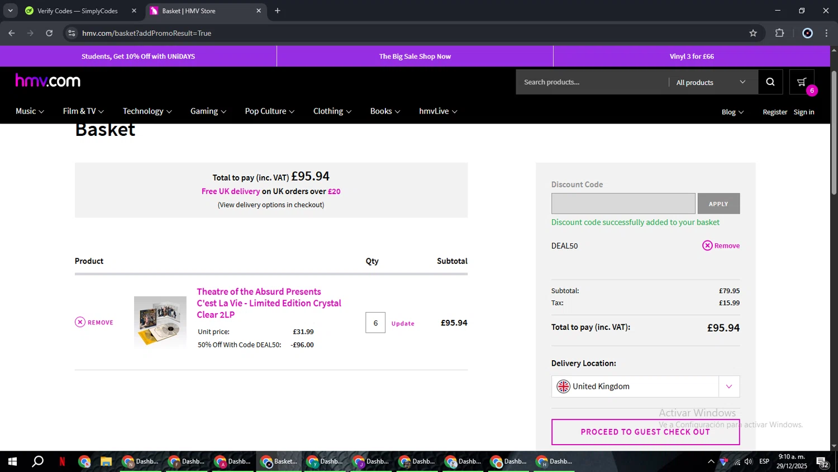Click the search magnifier button
The image size is (838, 472).
pyautogui.click(x=770, y=82)
